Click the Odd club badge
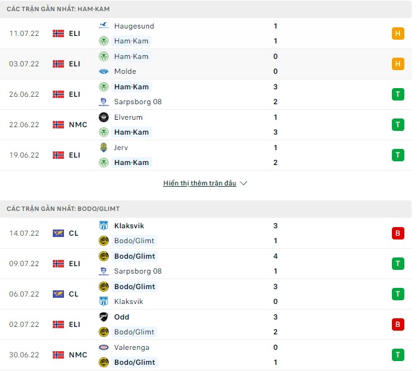The height and width of the screenshot is (371, 418). (x=104, y=317)
